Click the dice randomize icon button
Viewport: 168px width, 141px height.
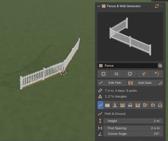tap(103, 74)
